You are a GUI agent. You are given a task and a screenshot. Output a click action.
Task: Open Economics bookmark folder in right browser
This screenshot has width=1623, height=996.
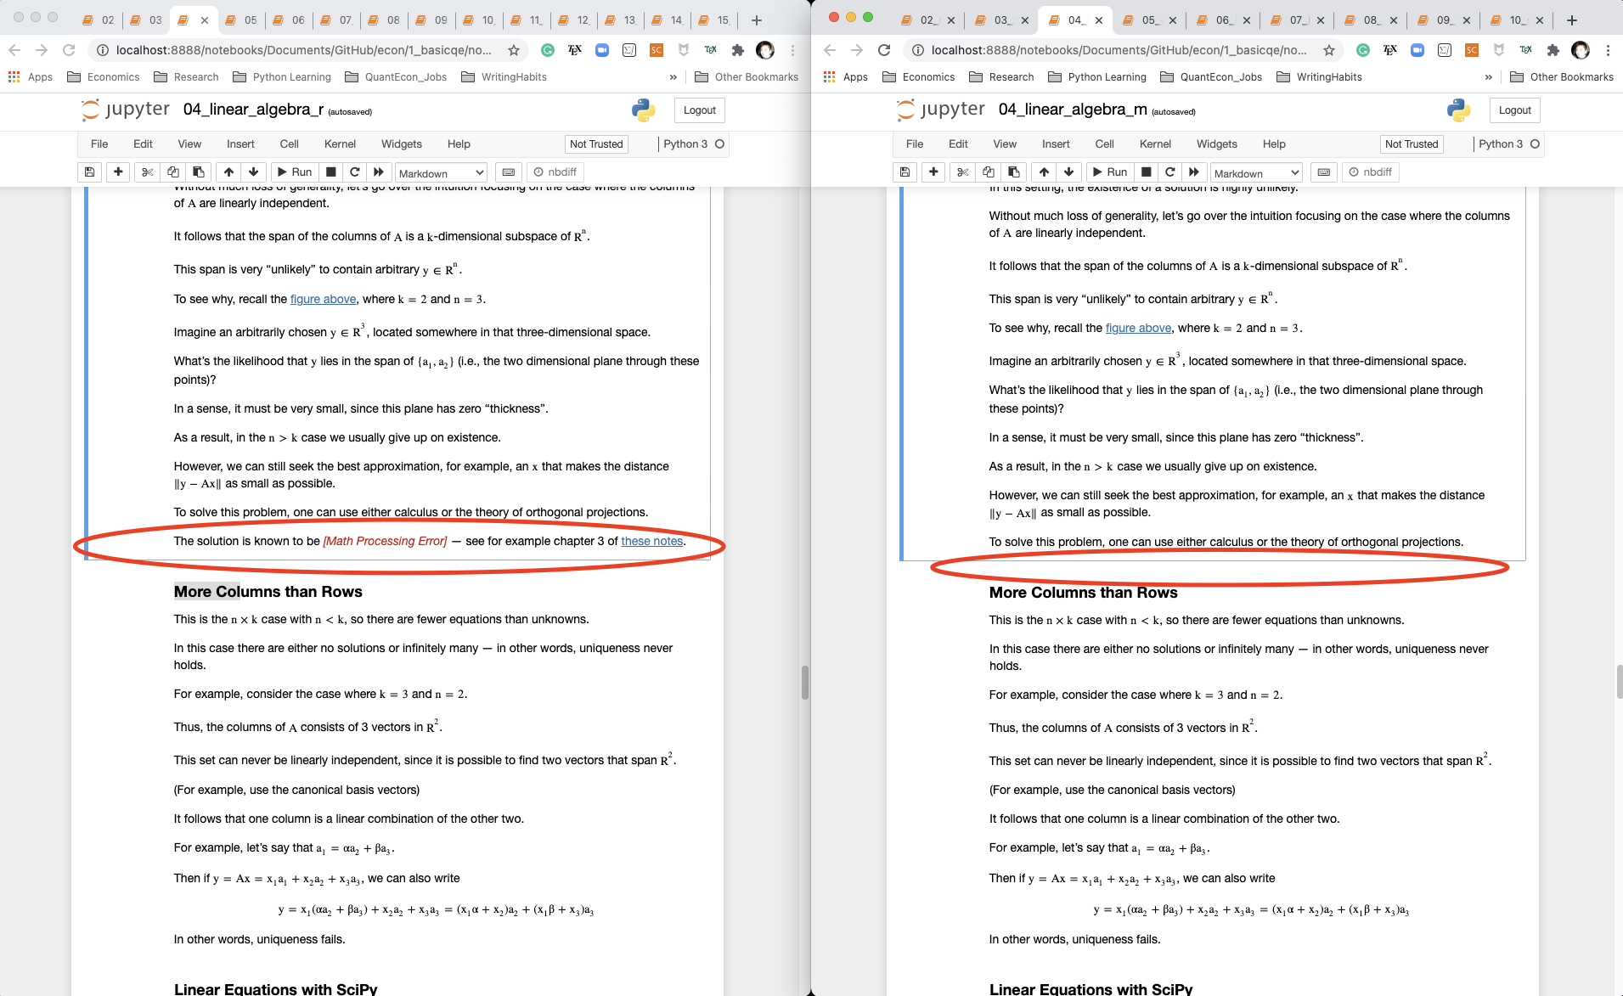tap(919, 77)
